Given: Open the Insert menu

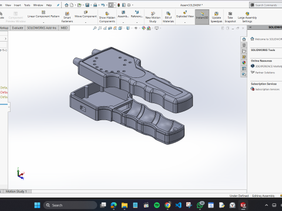Looking at the screenshot, I should [18, 5].
